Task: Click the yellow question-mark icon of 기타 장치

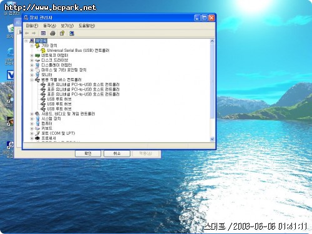Action: [37, 46]
